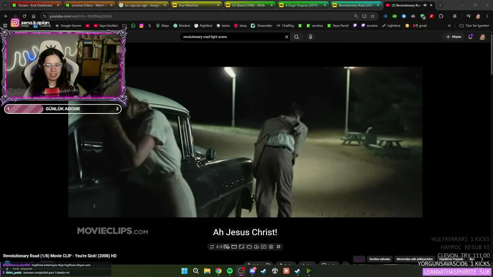
Task: Select the Hayallerin Peşinde chip
Action: tap(451, 259)
